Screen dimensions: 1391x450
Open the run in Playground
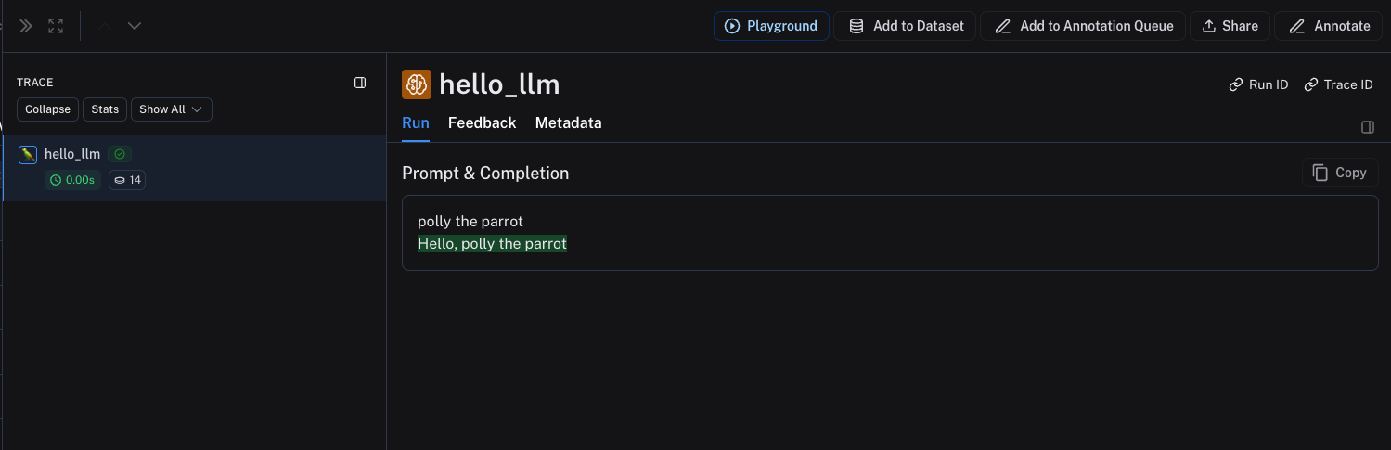(x=771, y=26)
